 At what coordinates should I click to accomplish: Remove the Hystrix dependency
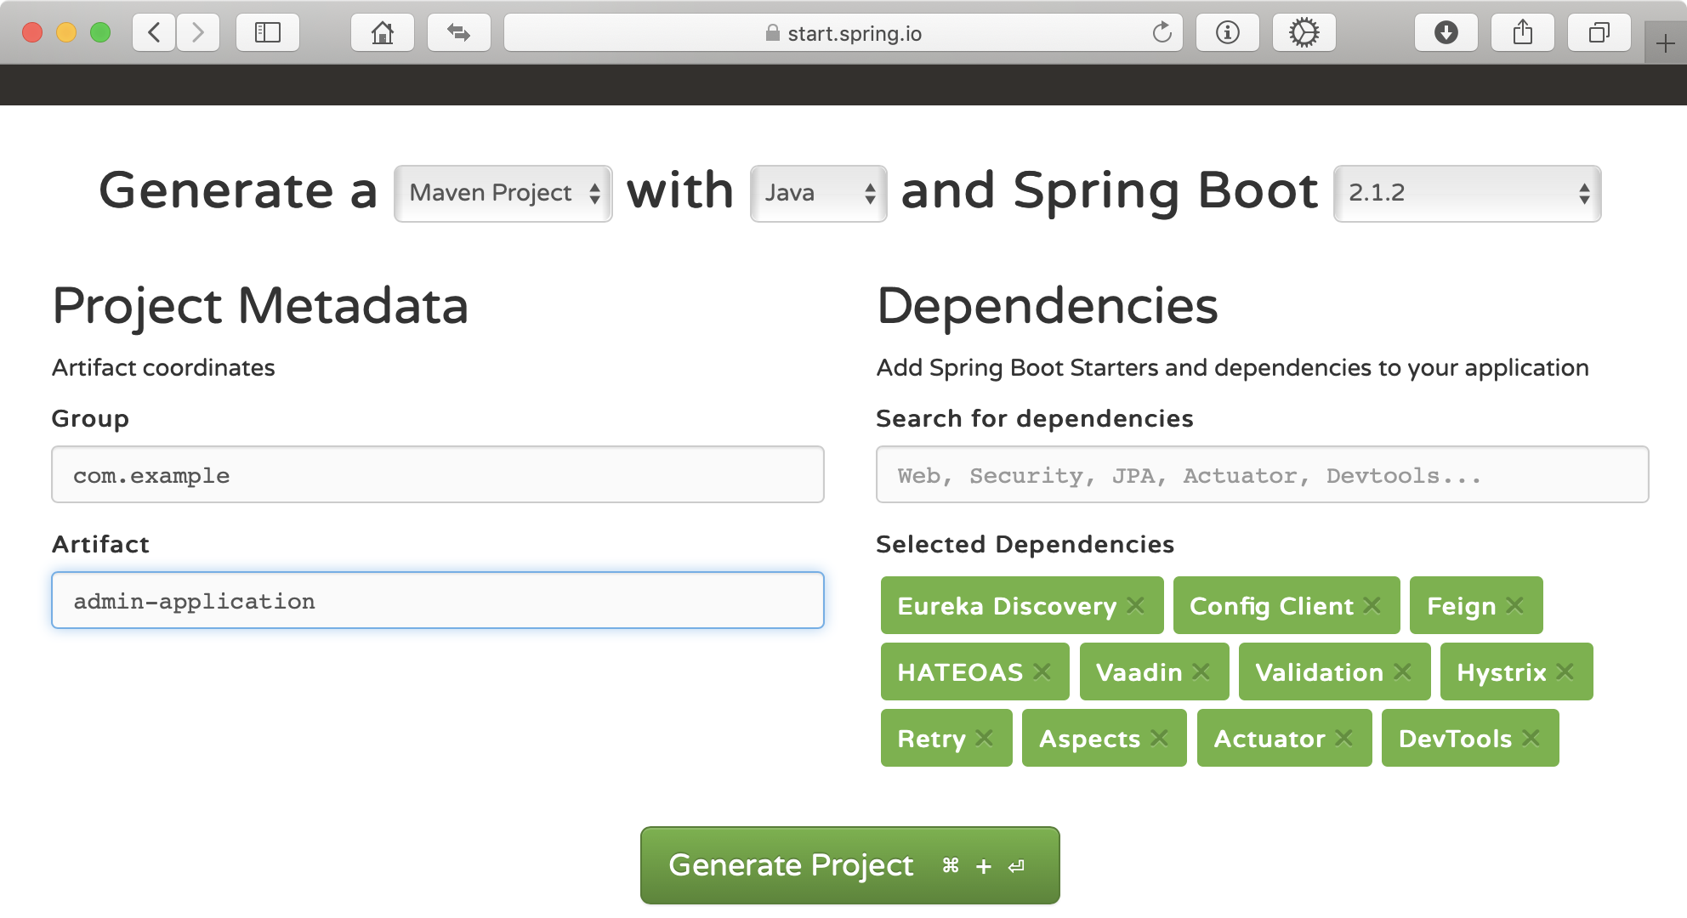1565,671
